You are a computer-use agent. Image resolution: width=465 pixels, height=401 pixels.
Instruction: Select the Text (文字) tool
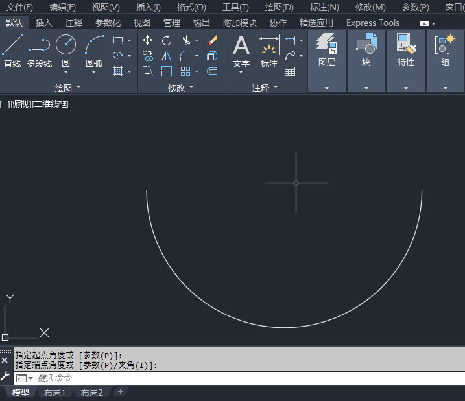tap(241, 51)
